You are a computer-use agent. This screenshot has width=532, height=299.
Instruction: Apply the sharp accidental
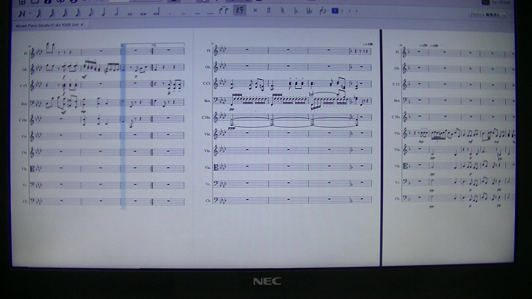pos(269,11)
